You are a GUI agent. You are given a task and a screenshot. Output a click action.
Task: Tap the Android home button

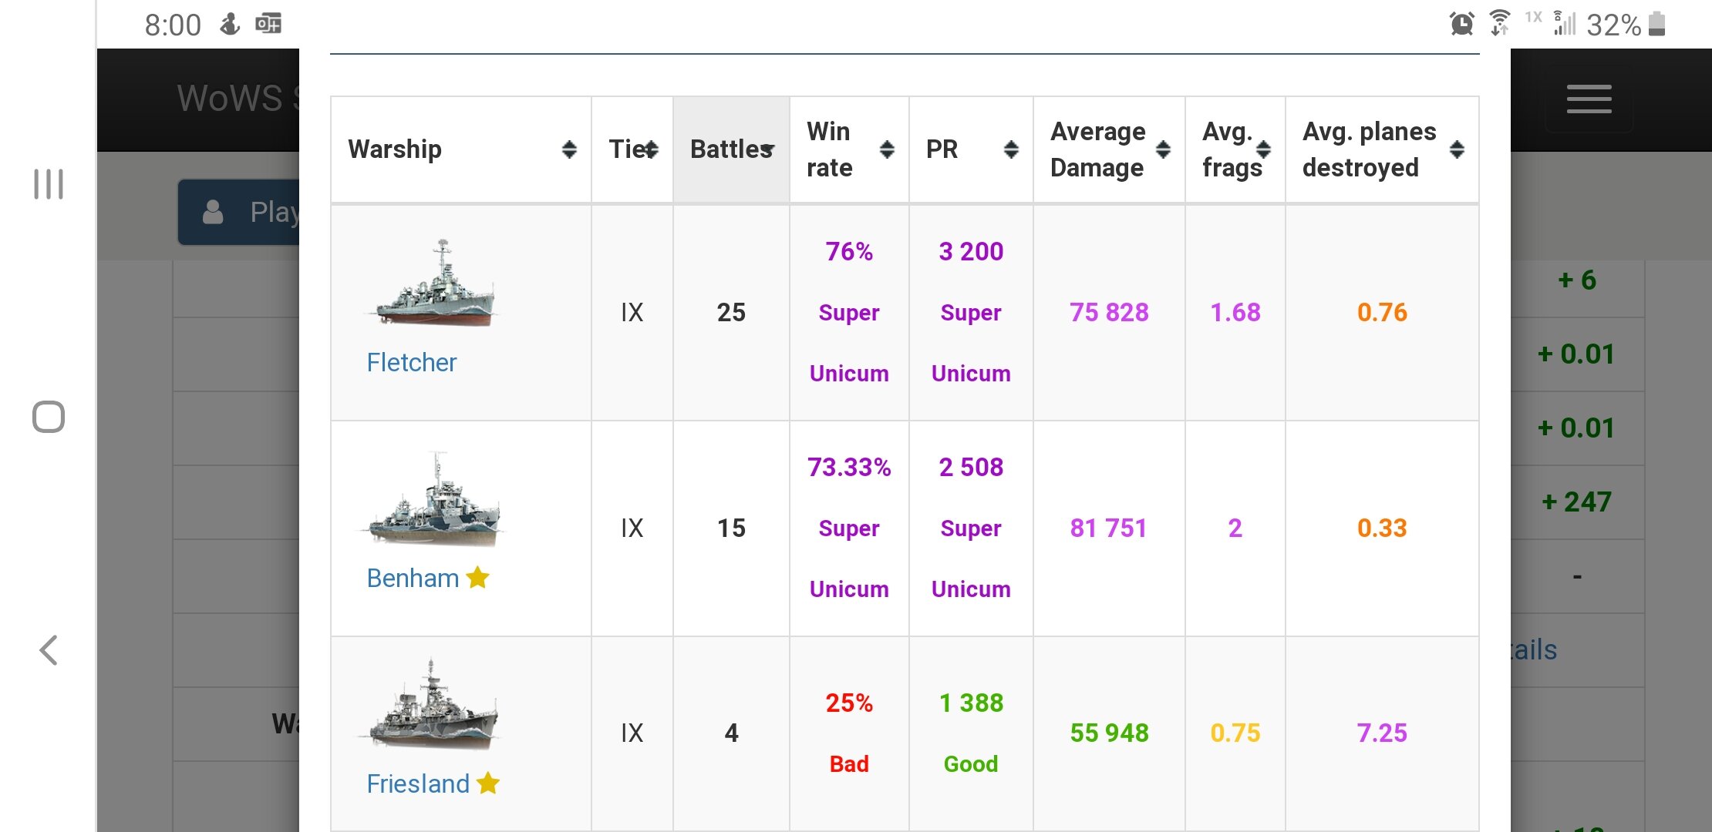(x=49, y=417)
